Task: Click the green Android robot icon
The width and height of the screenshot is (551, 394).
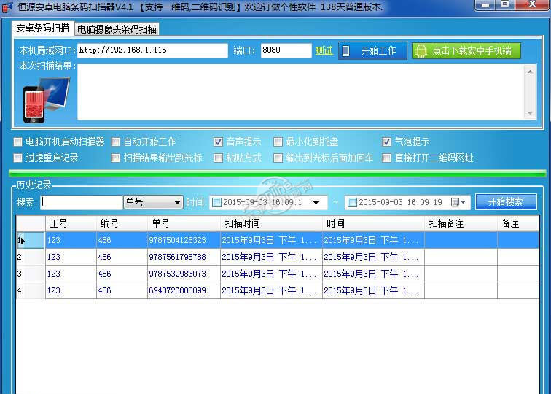Action: pos(421,51)
